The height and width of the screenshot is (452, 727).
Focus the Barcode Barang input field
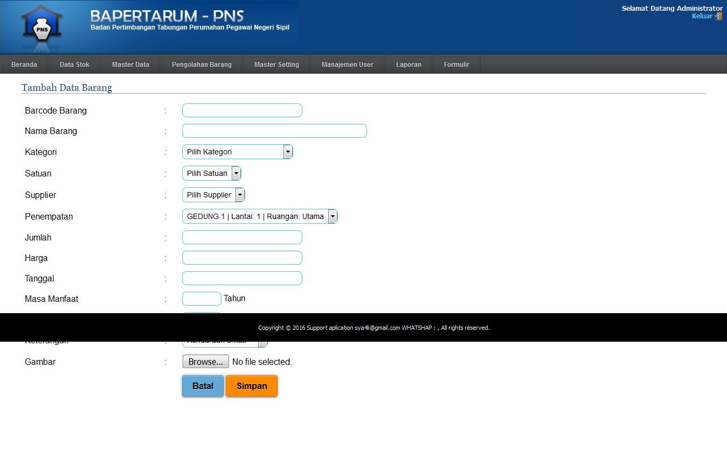242,110
